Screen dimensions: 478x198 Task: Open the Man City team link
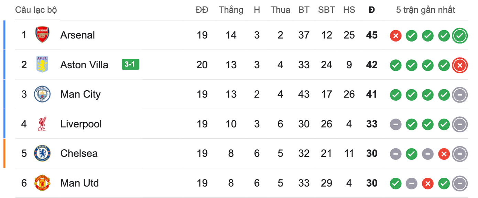[x=80, y=94]
